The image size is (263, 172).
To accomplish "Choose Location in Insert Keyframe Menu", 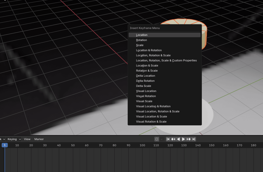I will [142, 35].
